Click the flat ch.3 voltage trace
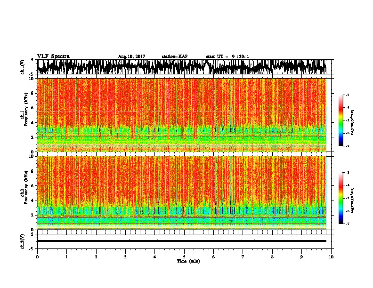The image size is (373, 288). coord(182,241)
